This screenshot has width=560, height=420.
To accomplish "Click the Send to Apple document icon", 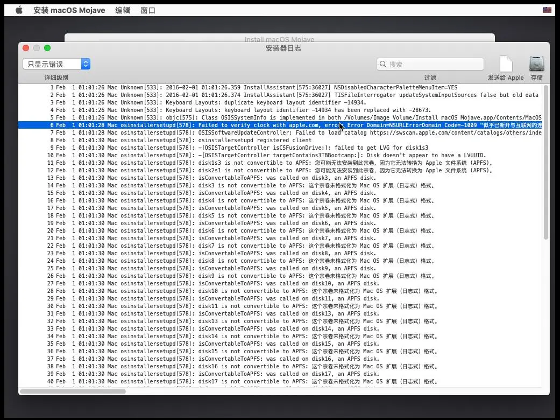I will 506,64.
